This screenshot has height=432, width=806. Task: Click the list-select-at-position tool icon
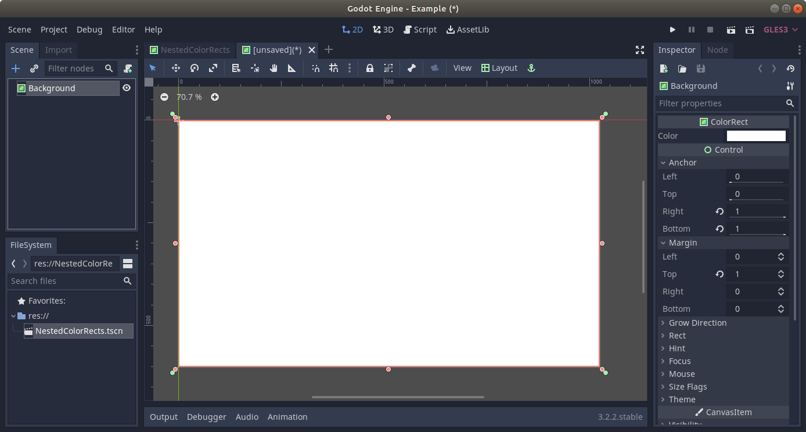coord(236,68)
